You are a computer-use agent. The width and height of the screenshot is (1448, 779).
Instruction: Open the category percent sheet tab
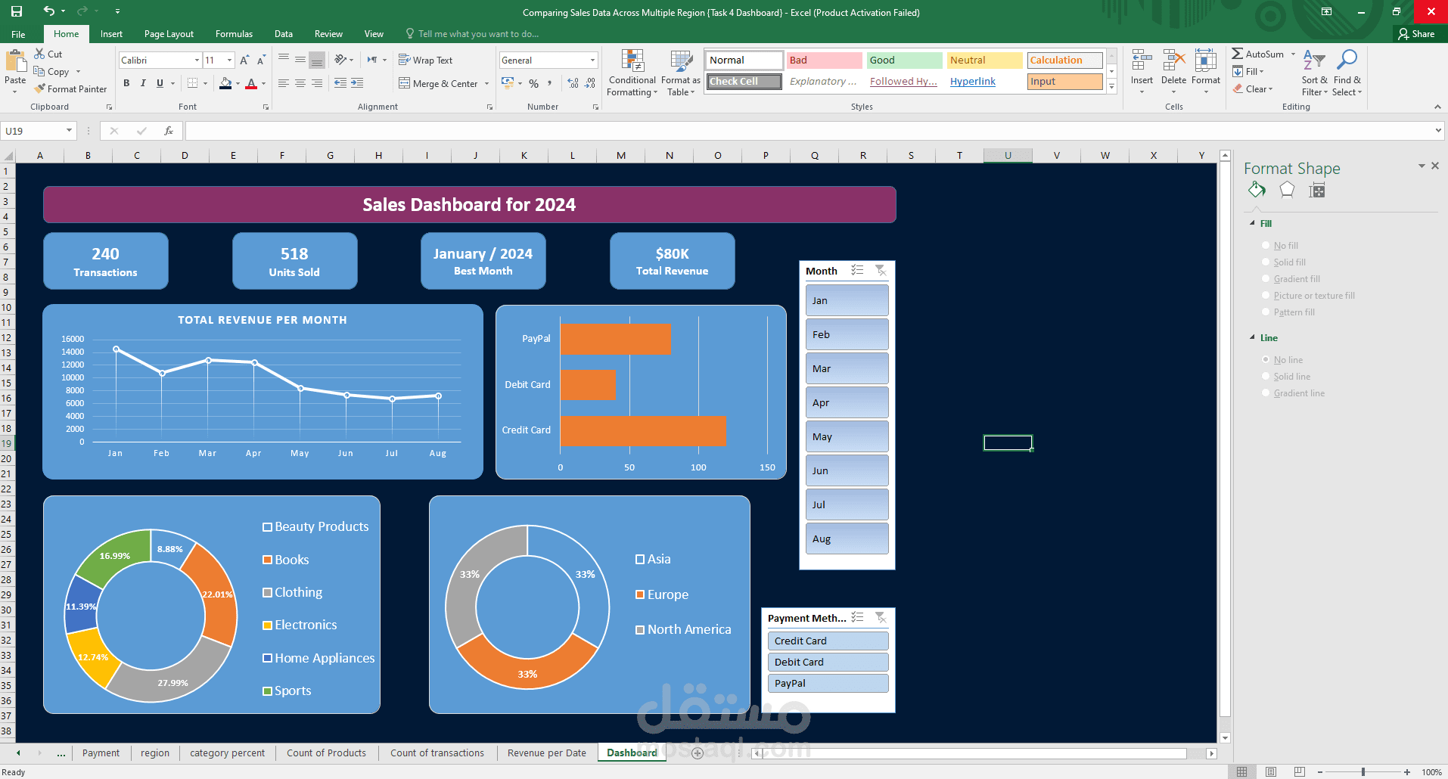coord(227,753)
